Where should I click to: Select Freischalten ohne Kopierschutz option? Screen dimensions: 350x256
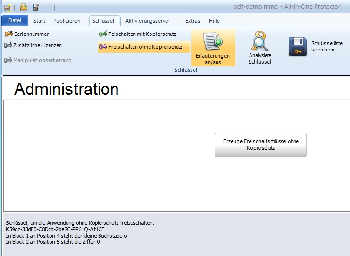click(140, 47)
